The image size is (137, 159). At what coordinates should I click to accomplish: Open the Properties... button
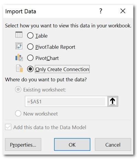coord(23,145)
